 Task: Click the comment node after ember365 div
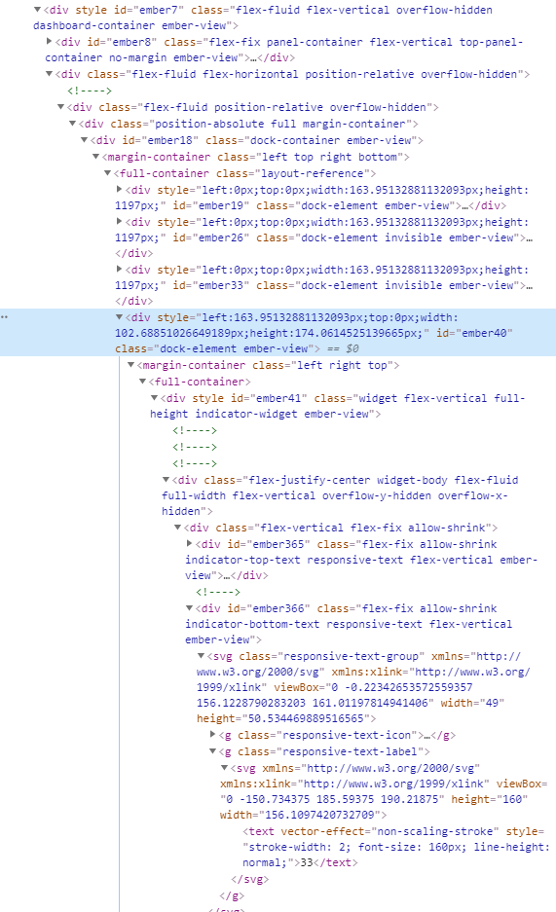pyautogui.click(x=218, y=592)
